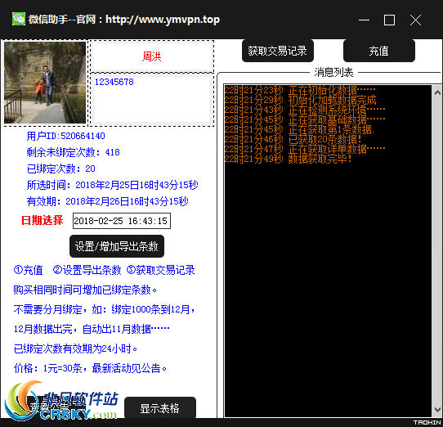The image size is (443, 427).
Task: Click the 剩余未绑定次数: 418 label
Action: (74, 152)
